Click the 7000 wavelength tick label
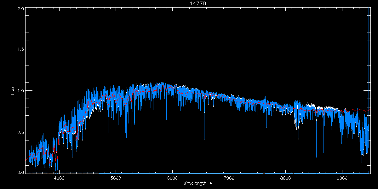Screen dimensions: 378x189 click(229, 178)
